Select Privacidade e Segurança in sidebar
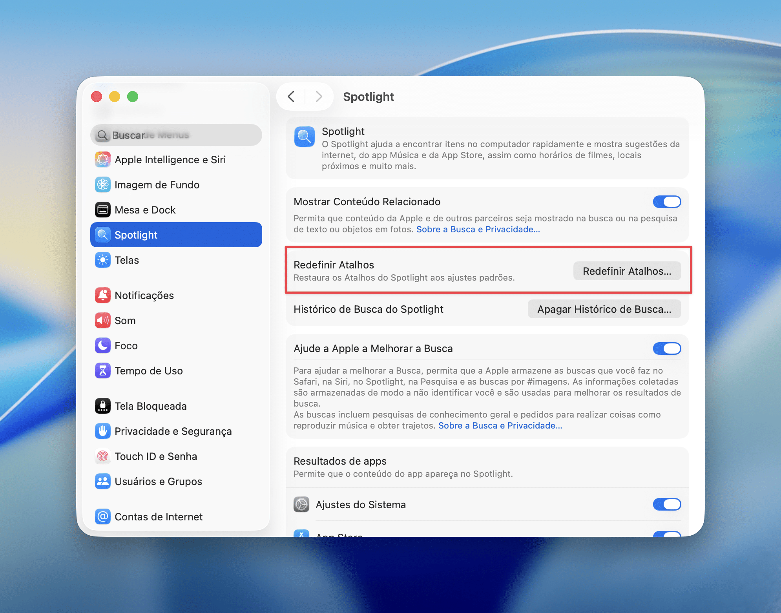Image resolution: width=781 pixels, height=613 pixels. pyautogui.click(x=173, y=431)
